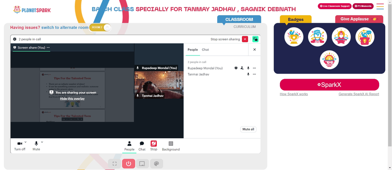The image size is (392, 170).
Task: Click Rupadeep Mondal's participant role icon
Action: point(242,68)
